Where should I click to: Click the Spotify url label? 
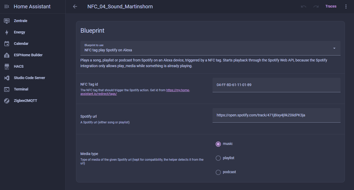coord(88,116)
